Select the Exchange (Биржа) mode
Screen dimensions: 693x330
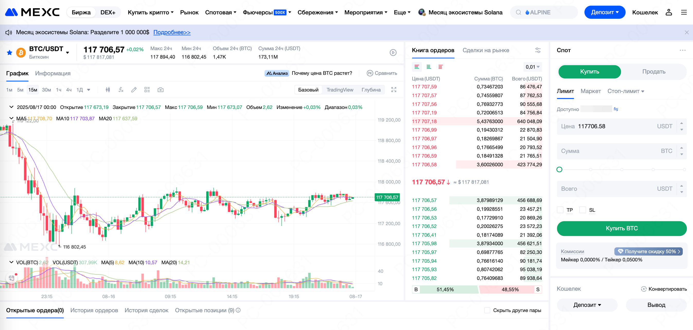coord(81,12)
